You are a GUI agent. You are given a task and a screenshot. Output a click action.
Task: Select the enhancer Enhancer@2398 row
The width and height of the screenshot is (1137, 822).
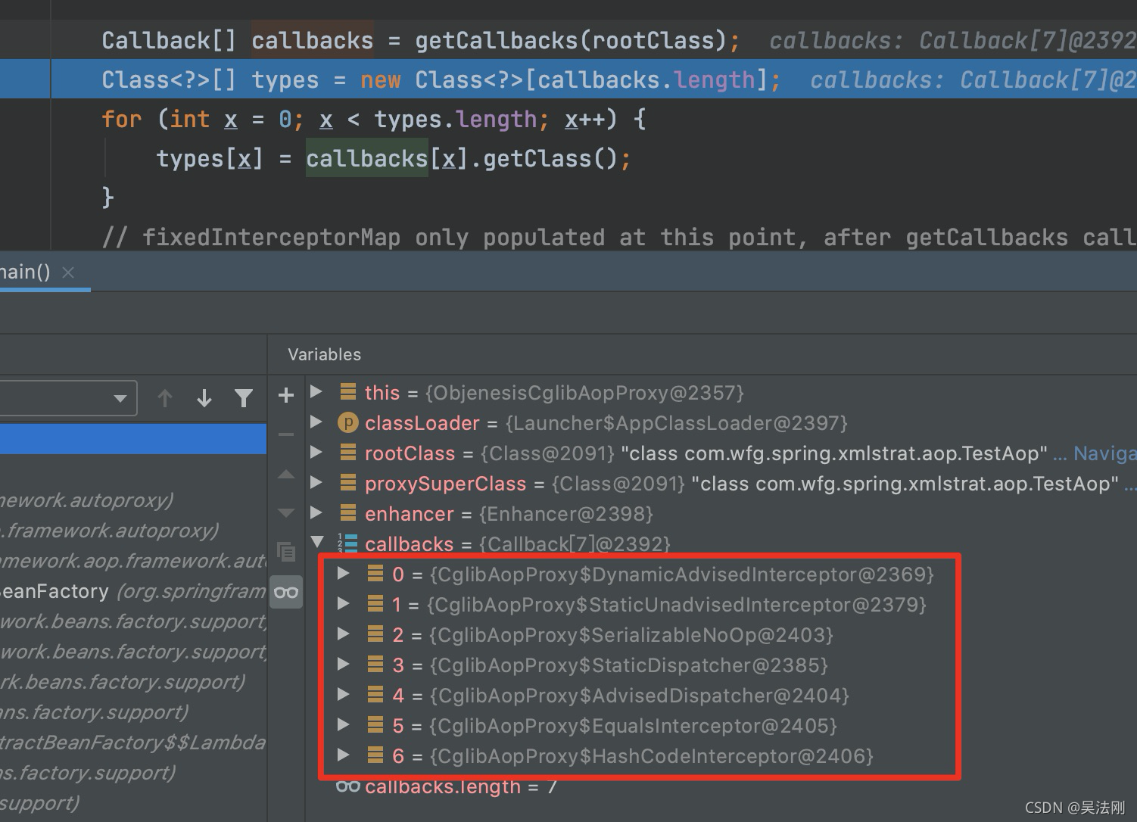pyautogui.click(x=509, y=514)
